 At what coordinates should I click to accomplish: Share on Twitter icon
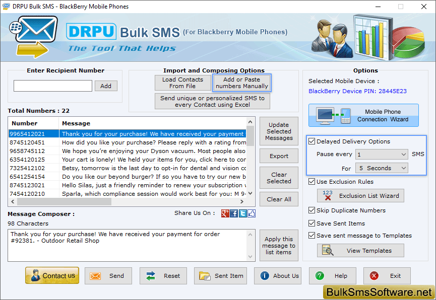pos(243,213)
